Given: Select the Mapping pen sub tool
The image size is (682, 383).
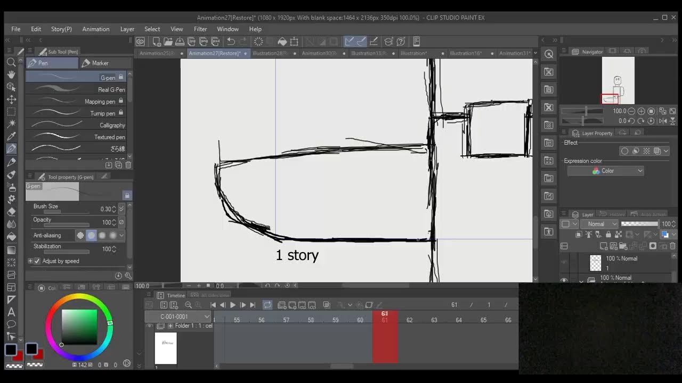Looking at the screenshot, I should (x=76, y=101).
